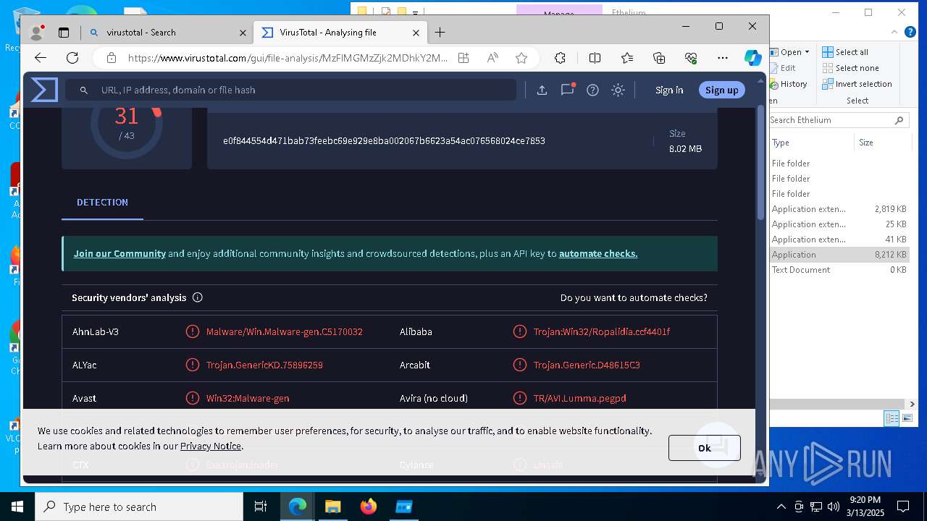
Task: Select the ALYac Trojan.GenericKD.75896259 result
Action: pyautogui.click(x=264, y=365)
